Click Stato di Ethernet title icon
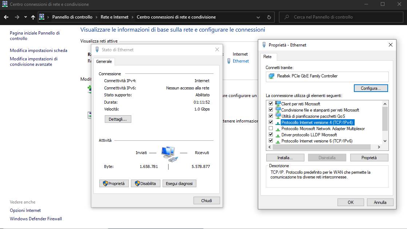The height and width of the screenshot is (229, 407). (x=97, y=49)
